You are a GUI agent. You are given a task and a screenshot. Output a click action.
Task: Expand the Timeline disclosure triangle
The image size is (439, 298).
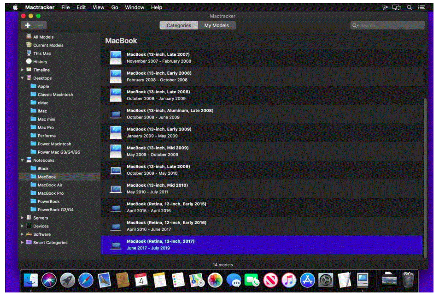click(x=22, y=70)
